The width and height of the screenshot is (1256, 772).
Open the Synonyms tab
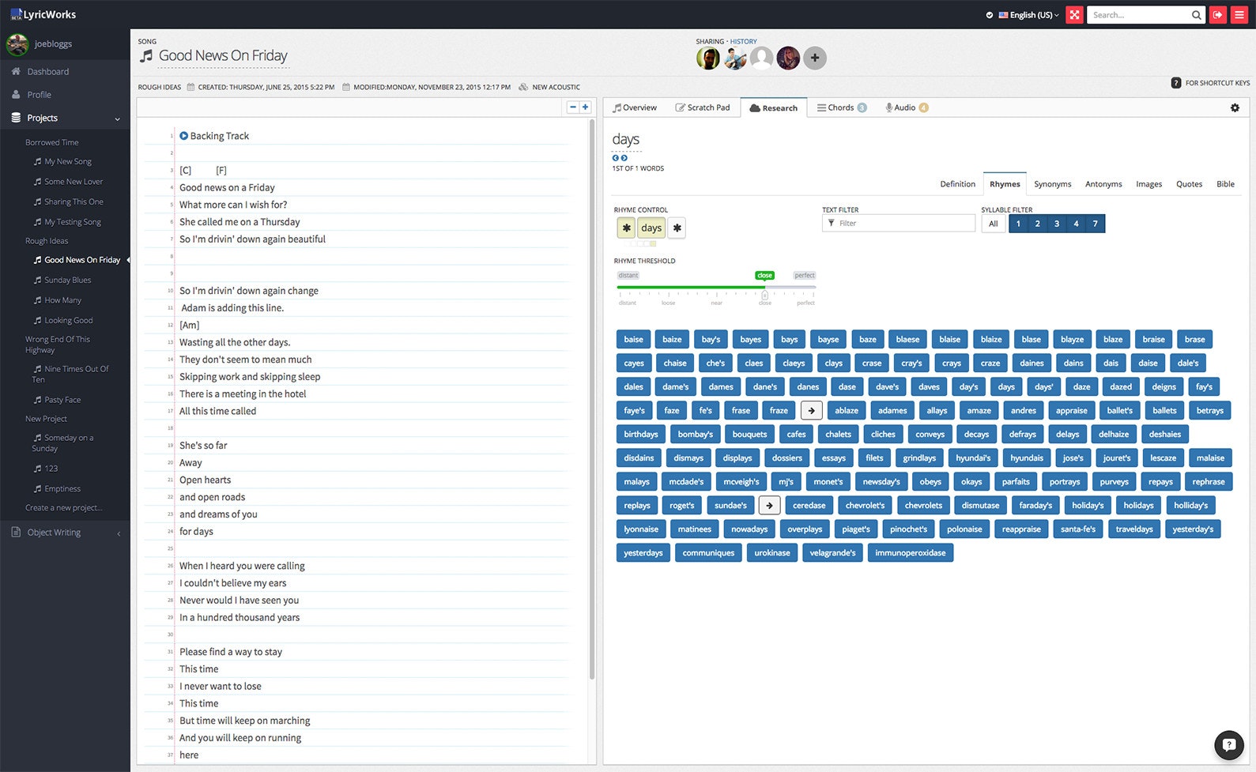[x=1052, y=184]
